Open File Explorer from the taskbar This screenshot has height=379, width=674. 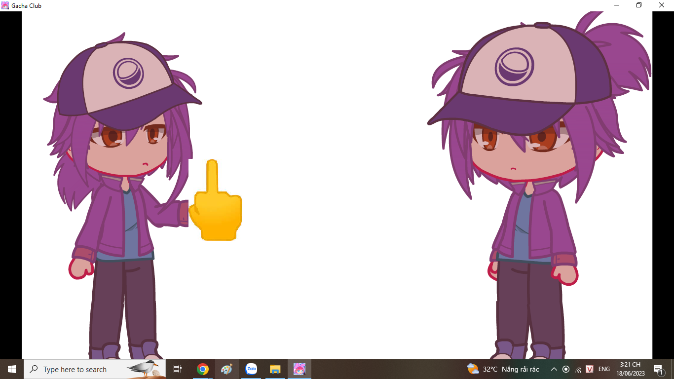coord(275,369)
